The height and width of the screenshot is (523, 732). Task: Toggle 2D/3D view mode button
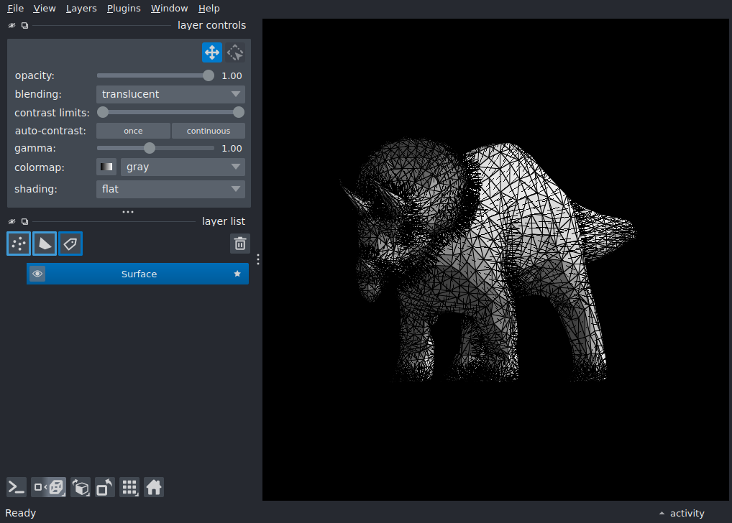tap(49, 488)
